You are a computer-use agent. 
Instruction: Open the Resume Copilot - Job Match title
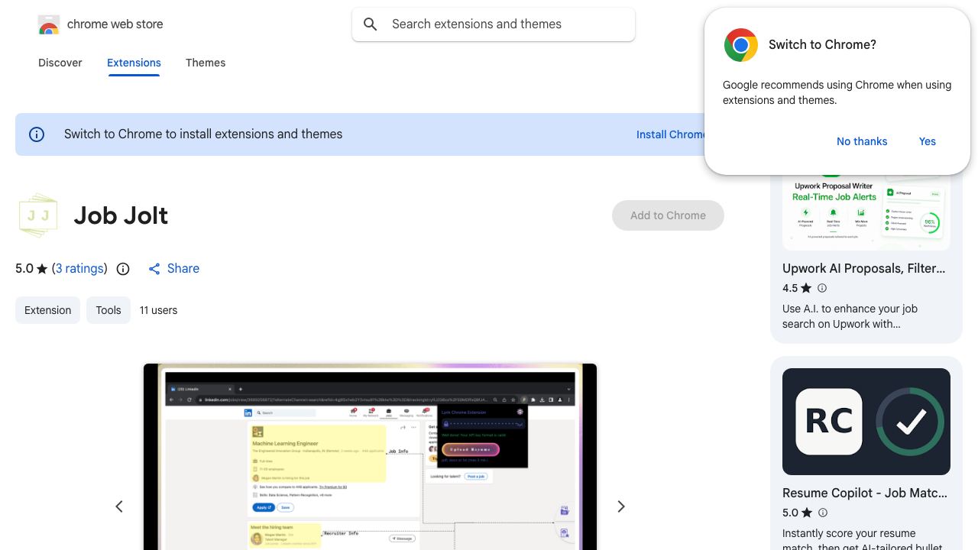865,493
